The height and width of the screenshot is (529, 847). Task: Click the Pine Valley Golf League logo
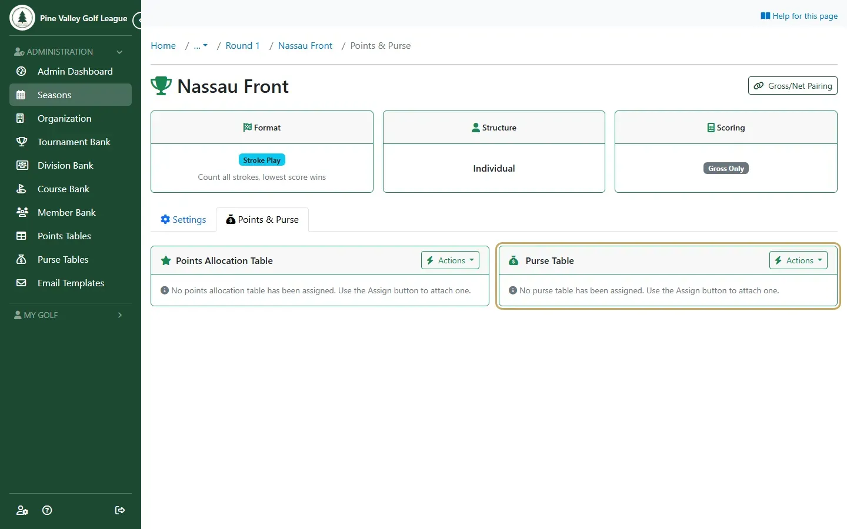(x=22, y=18)
